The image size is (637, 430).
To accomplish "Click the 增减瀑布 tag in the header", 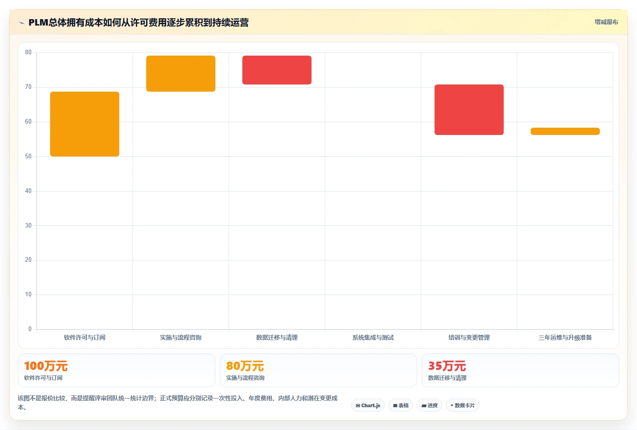I will coord(606,22).
